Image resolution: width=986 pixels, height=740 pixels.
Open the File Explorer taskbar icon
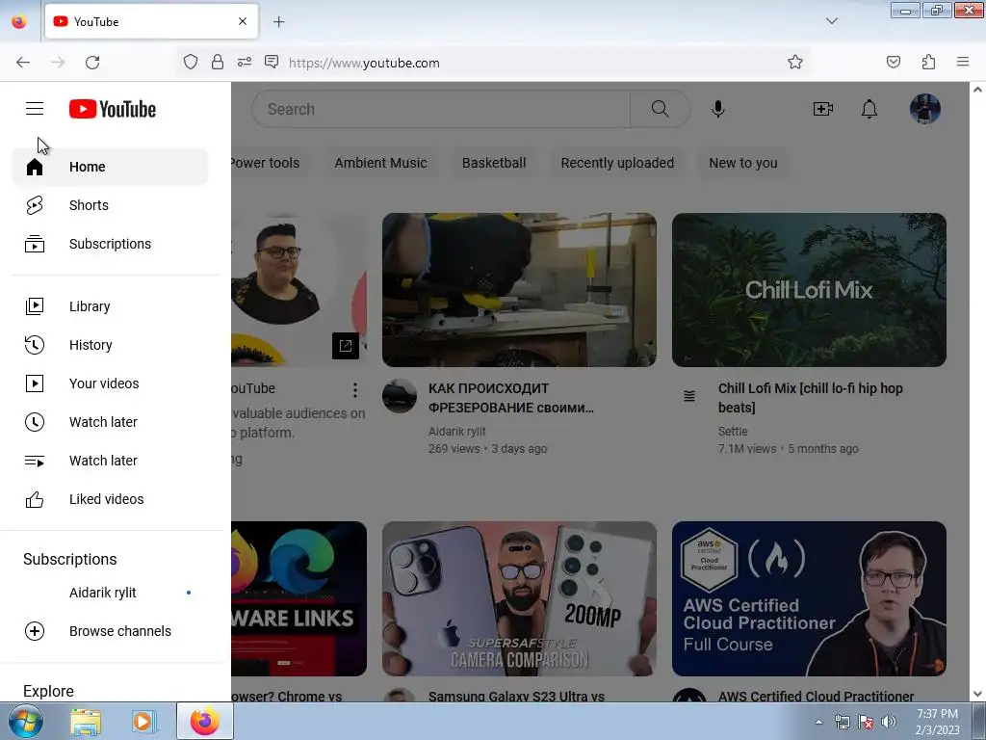(86, 722)
